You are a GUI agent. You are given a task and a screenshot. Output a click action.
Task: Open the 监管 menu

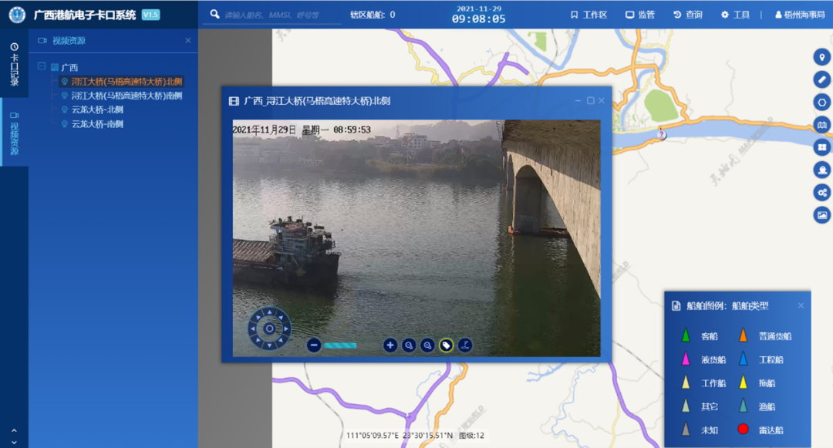[639, 15]
